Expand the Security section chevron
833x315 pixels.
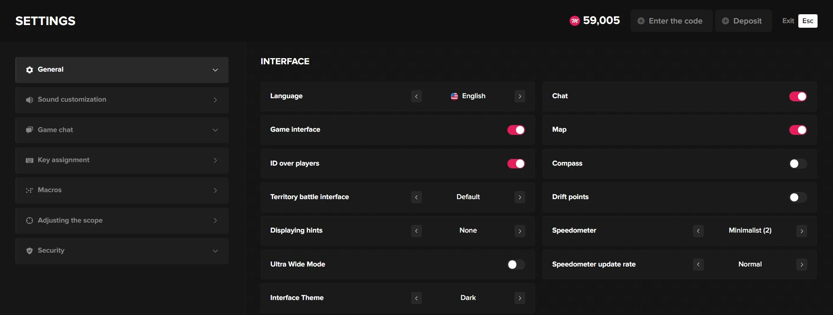(215, 251)
